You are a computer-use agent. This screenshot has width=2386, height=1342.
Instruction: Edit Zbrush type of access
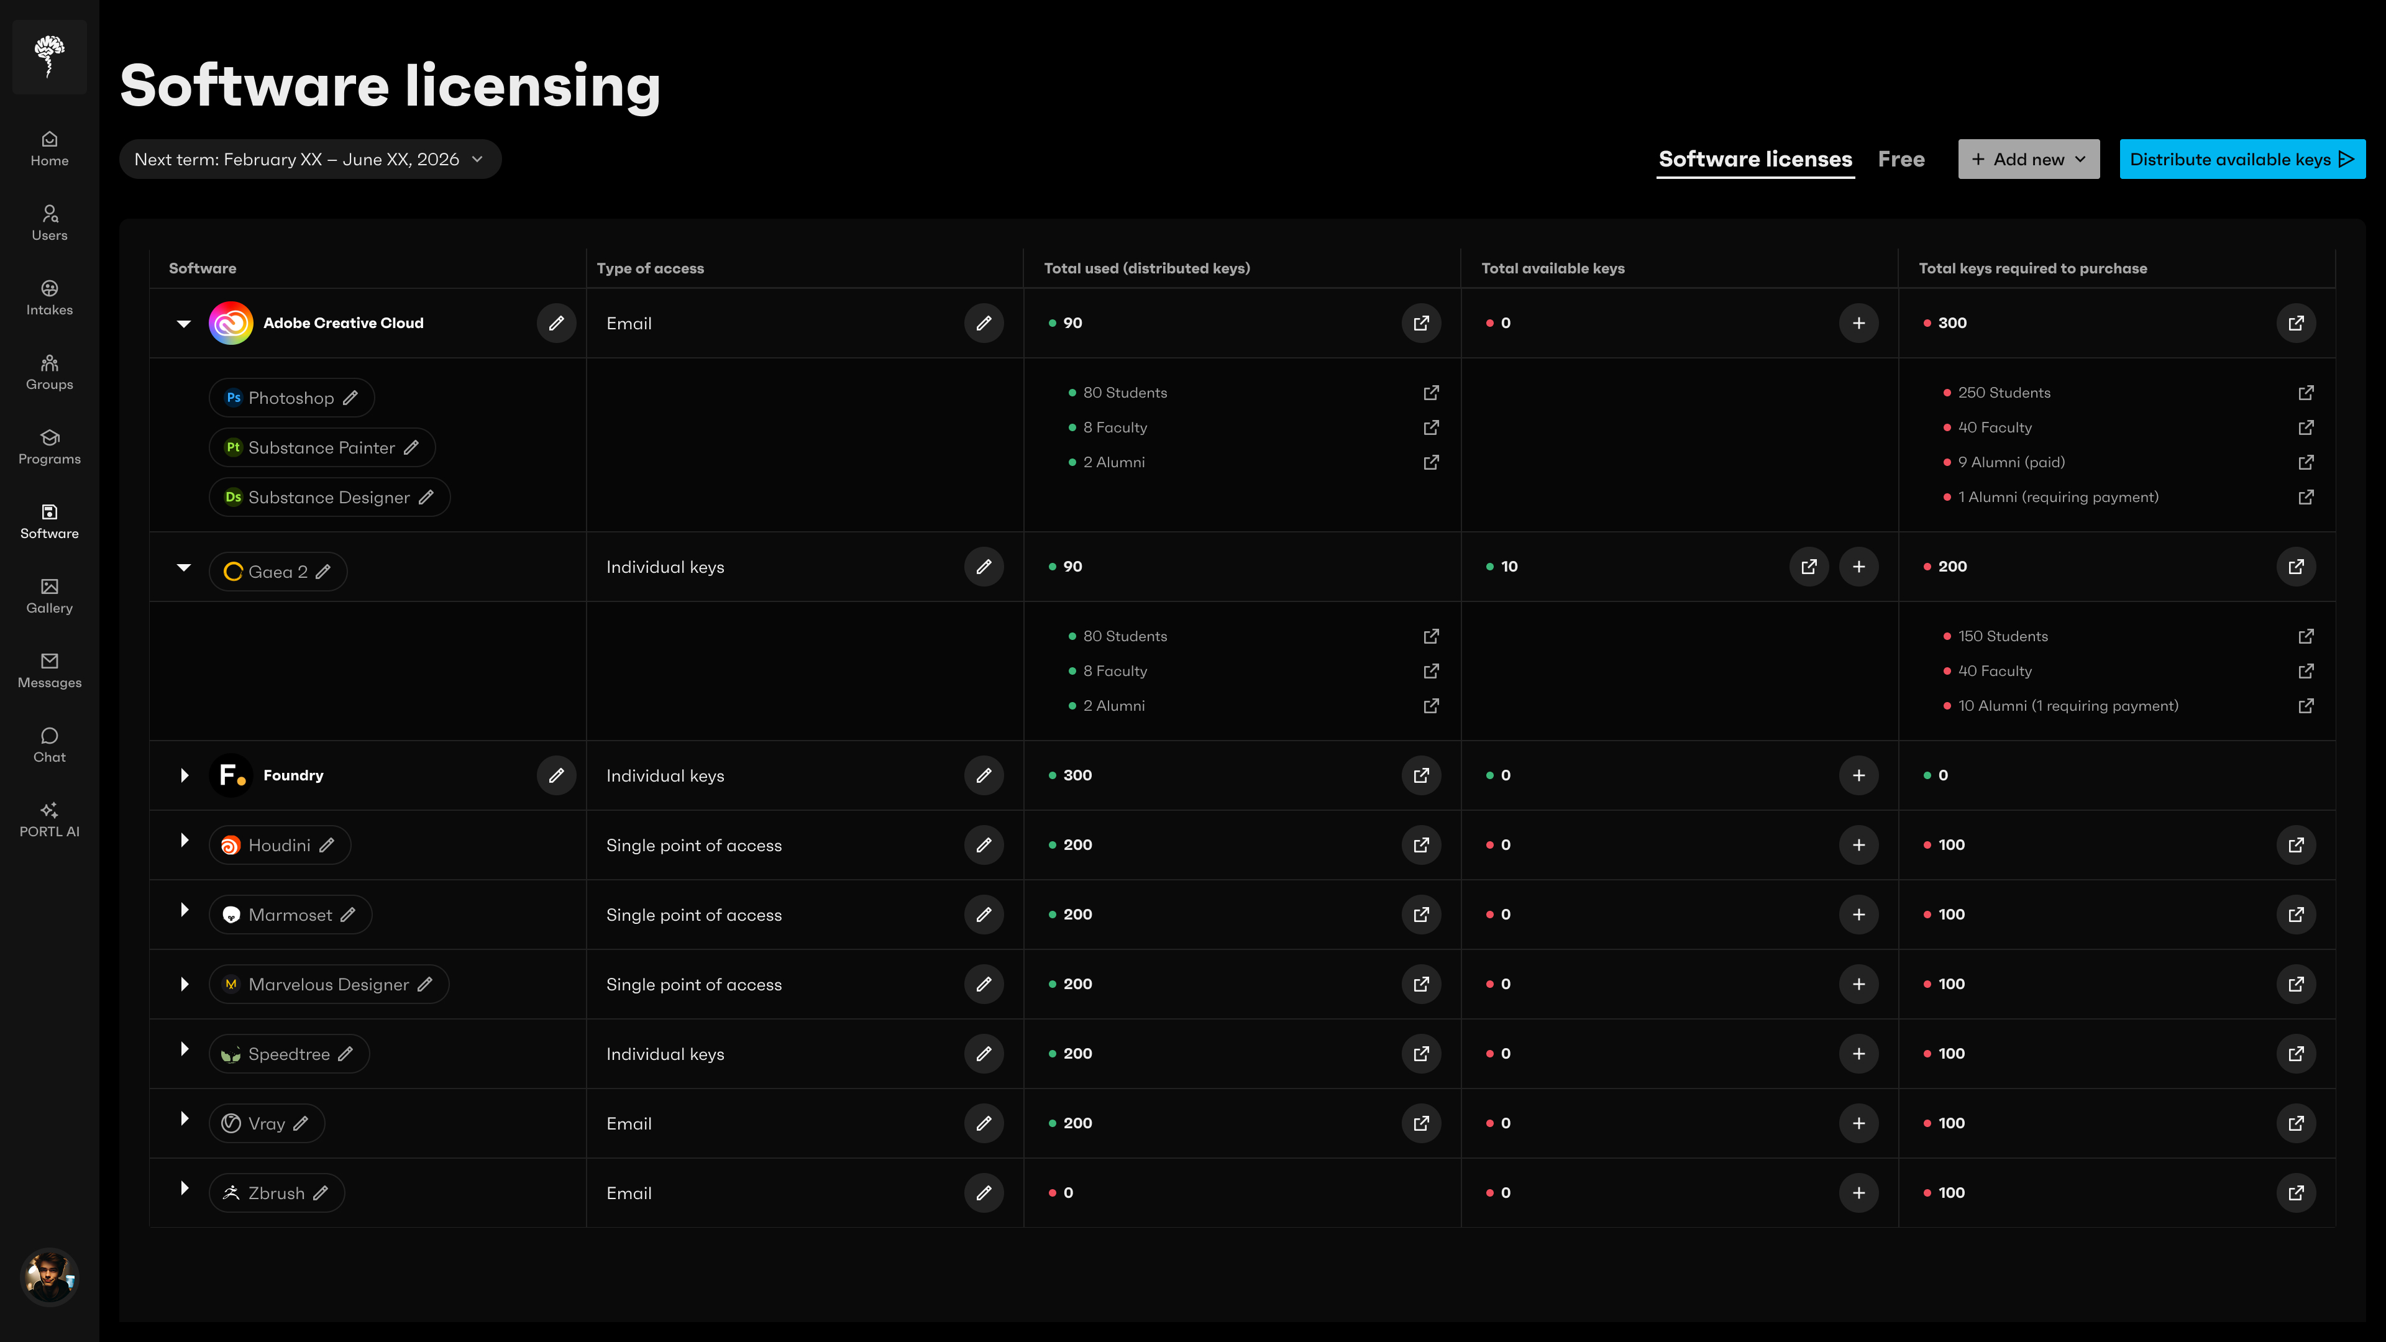click(984, 1193)
